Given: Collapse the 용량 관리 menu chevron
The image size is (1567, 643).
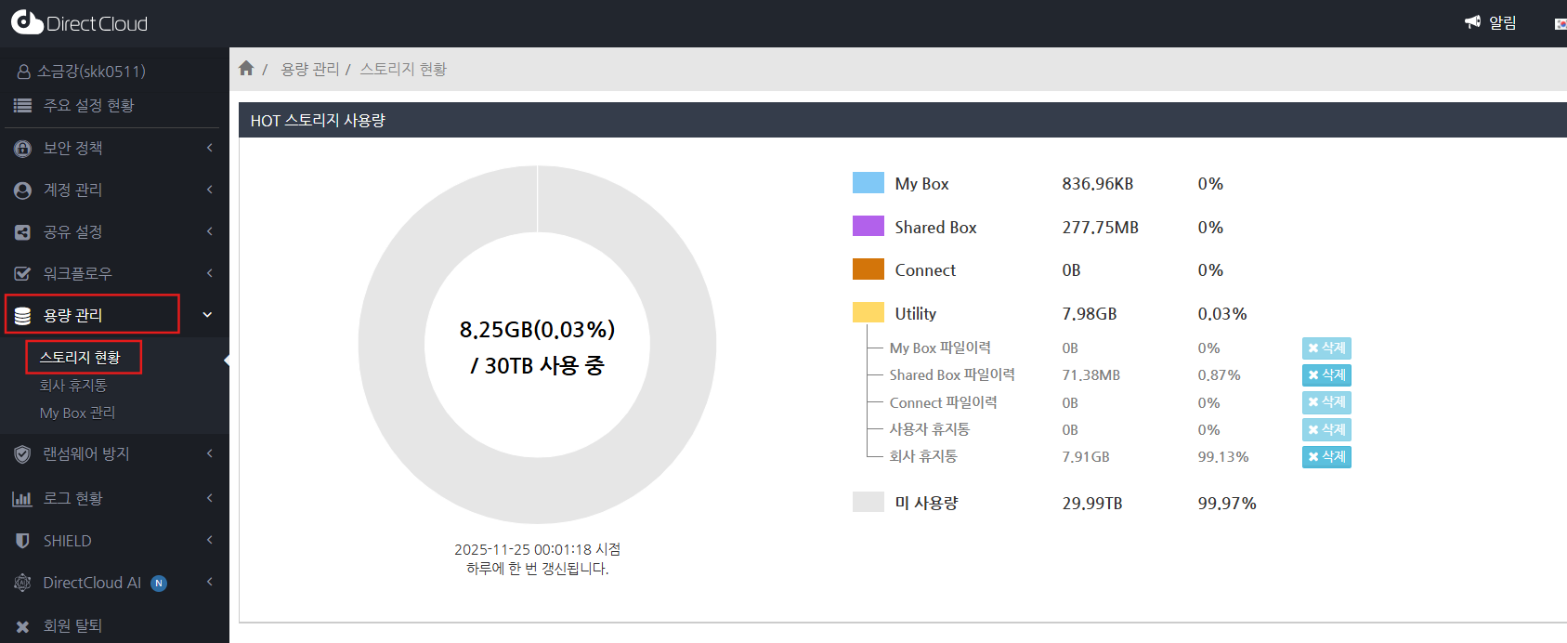Looking at the screenshot, I should (x=208, y=315).
